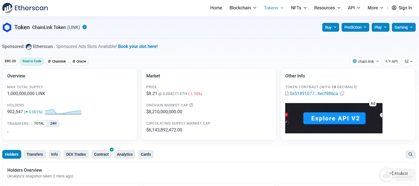Click the $6,143,892,472.00 circulating market cap
419x186 pixels.
click(164, 130)
